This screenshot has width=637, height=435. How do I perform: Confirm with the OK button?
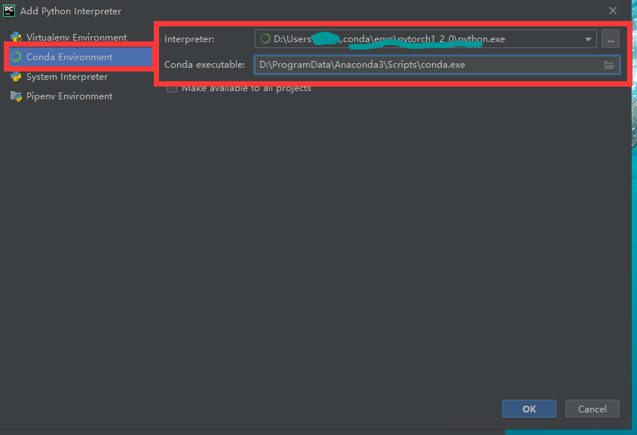tap(529, 409)
